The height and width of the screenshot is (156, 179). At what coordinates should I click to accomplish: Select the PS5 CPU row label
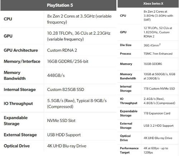click(8, 19)
